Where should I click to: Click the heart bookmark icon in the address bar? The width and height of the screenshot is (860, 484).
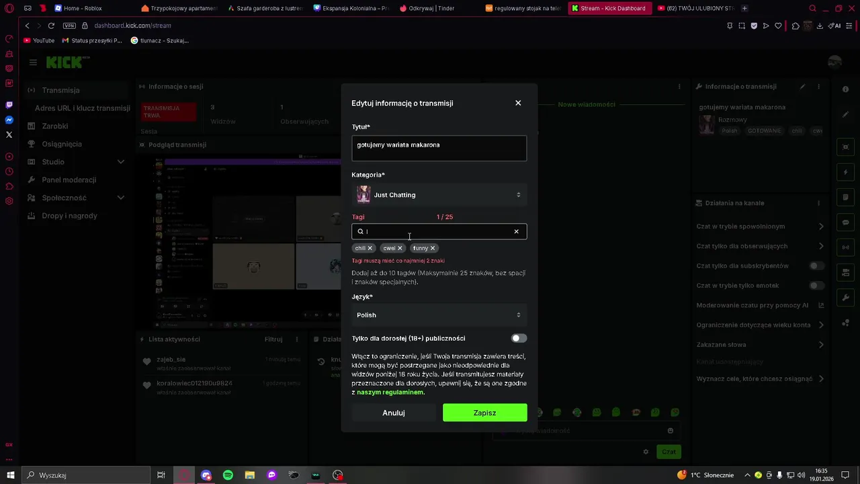coord(778,26)
